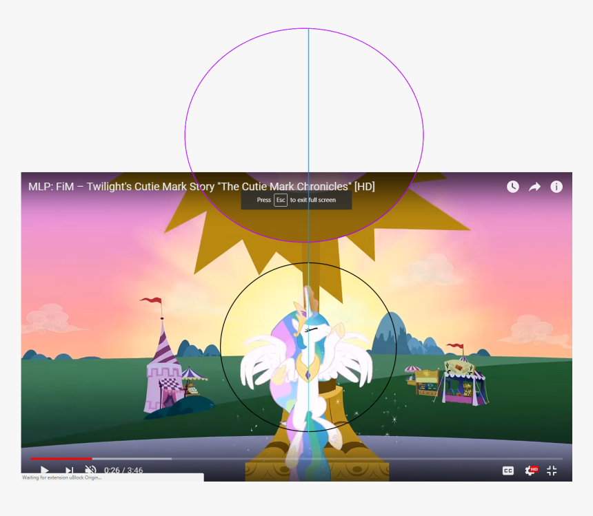Open the HD settings gear
The image size is (593, 516).
pos(531,471)
